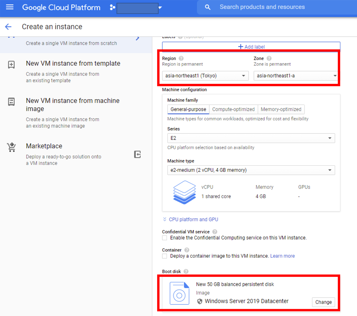Click the Marketplace cart icon
This screenshot has height=316, width=357.
pos(12,147)
